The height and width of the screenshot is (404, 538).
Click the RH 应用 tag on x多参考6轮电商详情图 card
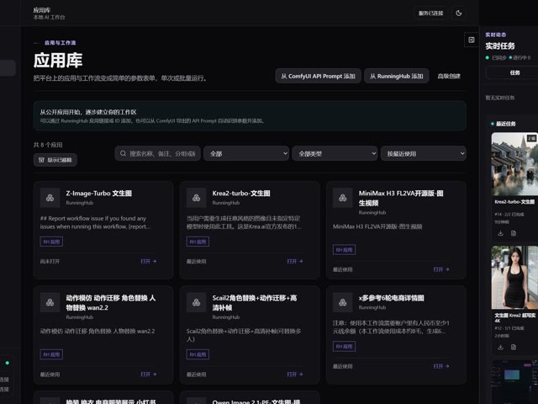(344, 347)
